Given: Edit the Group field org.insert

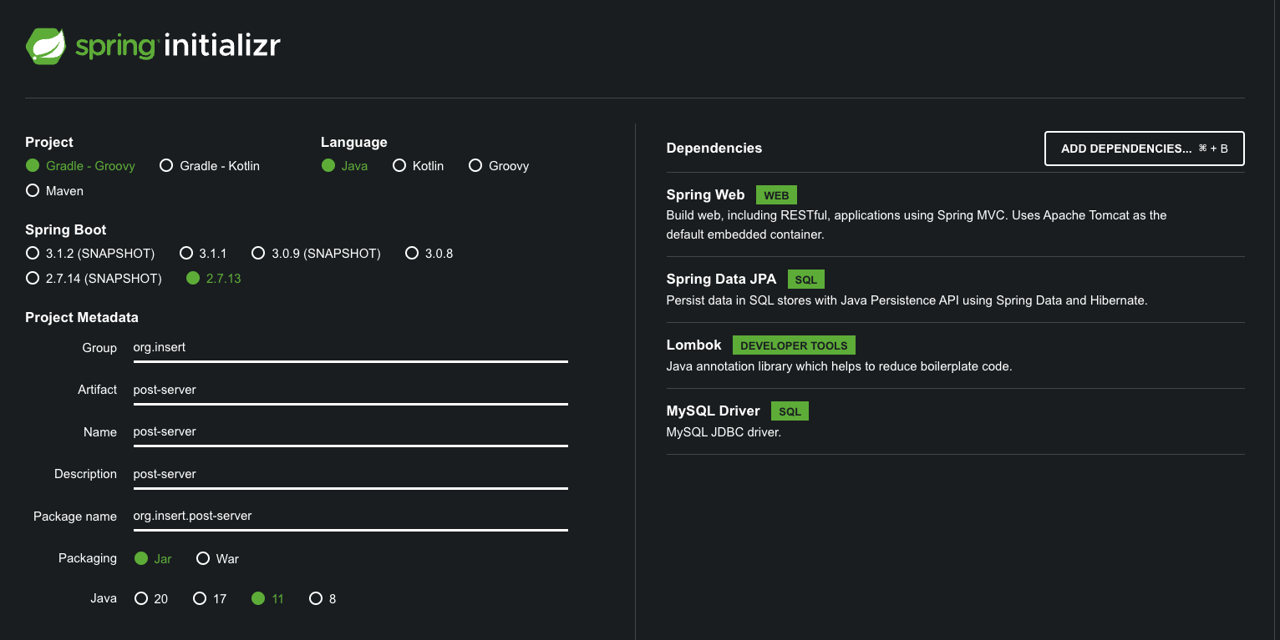Looking at the screenshot, I should [x=351, y=348].
